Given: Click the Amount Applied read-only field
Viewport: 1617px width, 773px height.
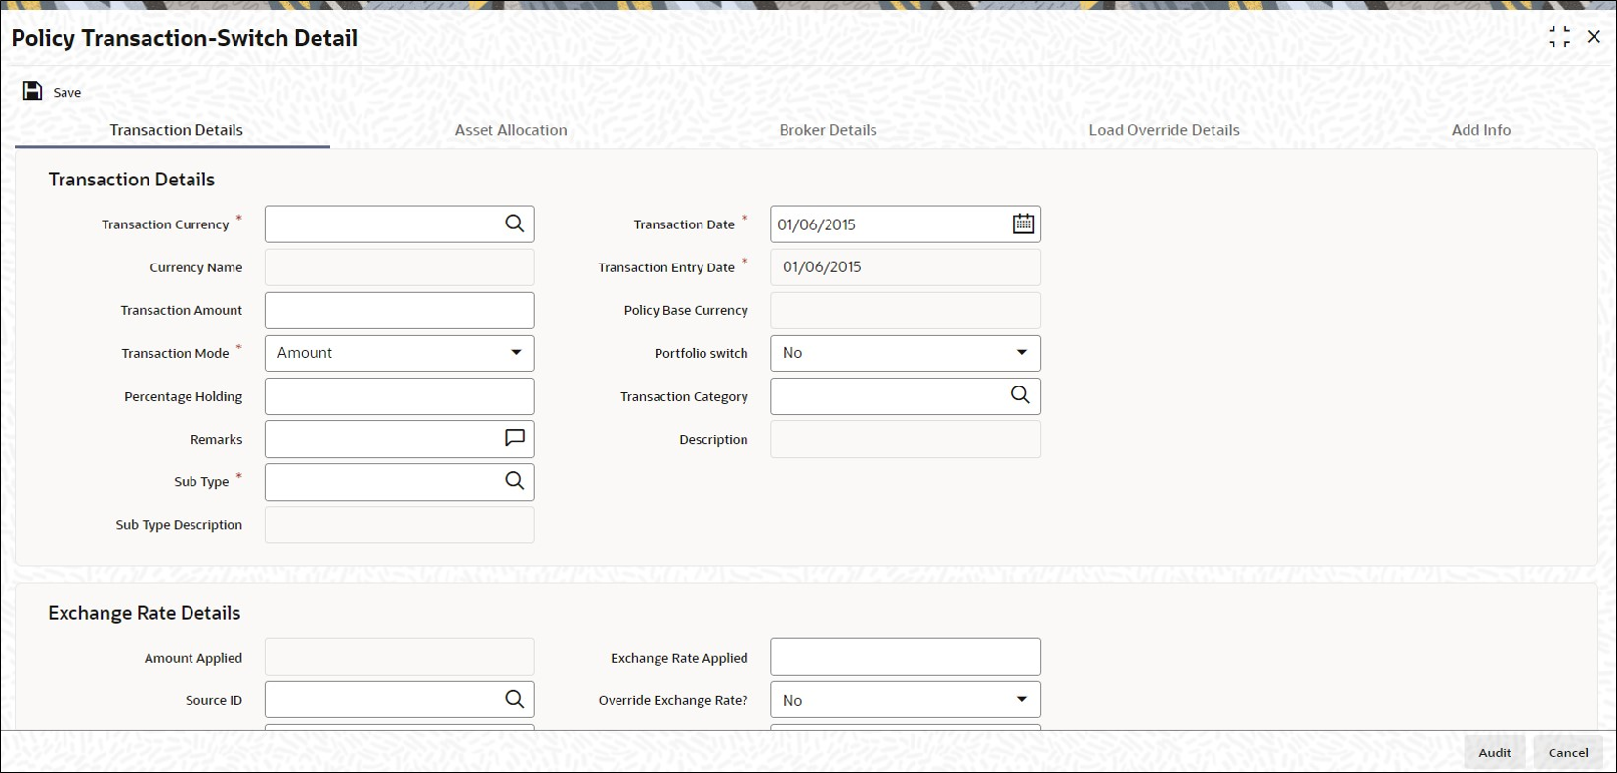Looking at the screenshot, I should 400,657.
